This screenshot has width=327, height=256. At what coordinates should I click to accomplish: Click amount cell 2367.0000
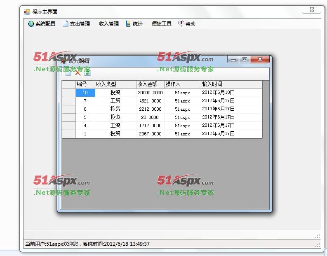150,134
